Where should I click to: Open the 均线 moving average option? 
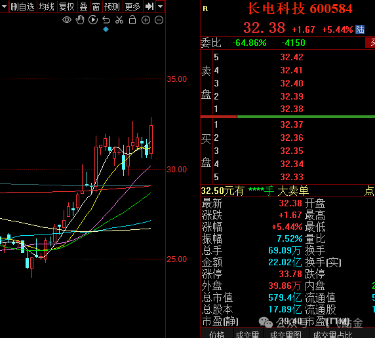tap(47, 7)
